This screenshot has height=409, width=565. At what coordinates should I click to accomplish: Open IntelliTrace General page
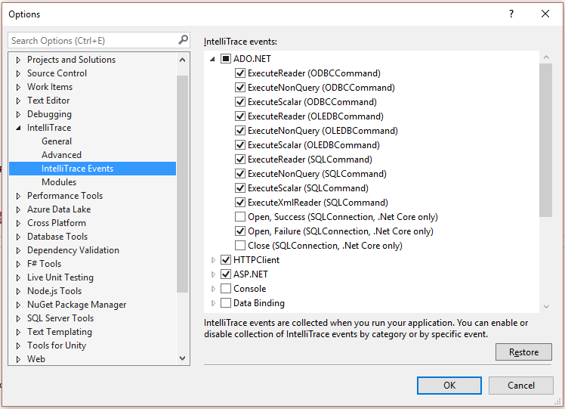pos(57,141)
